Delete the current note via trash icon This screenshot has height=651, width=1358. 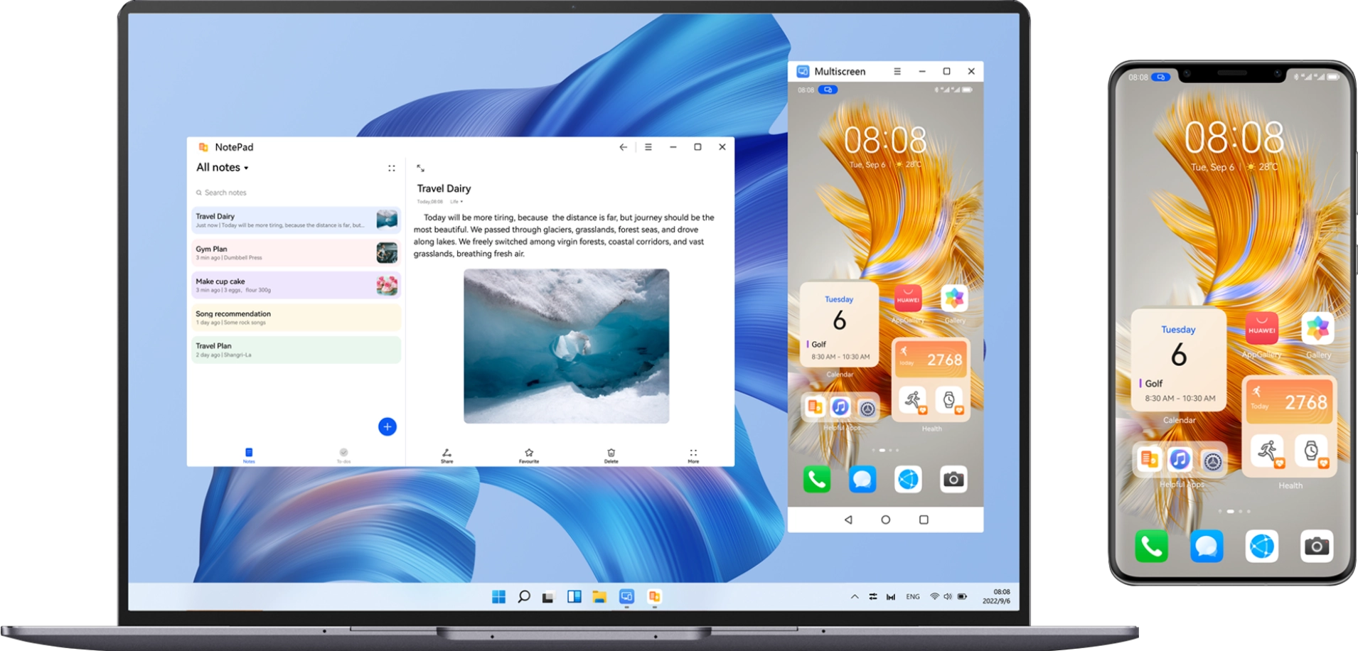[x=611, y=455]
